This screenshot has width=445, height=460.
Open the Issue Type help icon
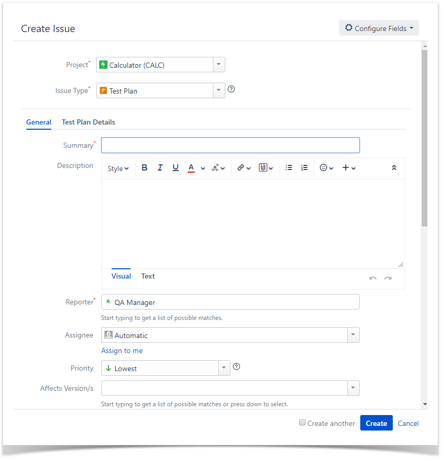click(x=231, y=89)
